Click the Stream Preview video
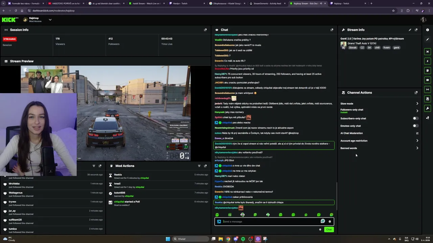Image resolution: width=433 pixels, height=243 pixels. pyautogui.click(x=106, y=113)
